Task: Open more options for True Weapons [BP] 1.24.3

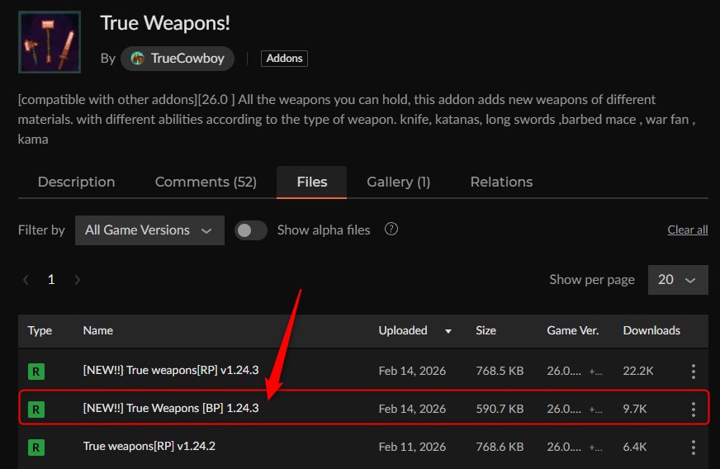Action: click(693, 409)
